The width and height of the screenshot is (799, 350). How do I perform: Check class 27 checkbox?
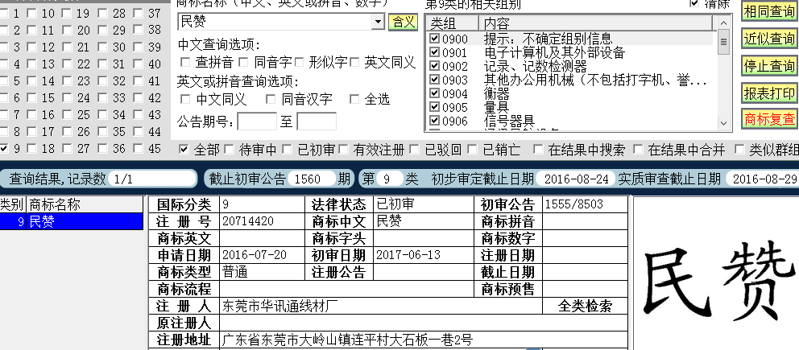tap(68, 149)
